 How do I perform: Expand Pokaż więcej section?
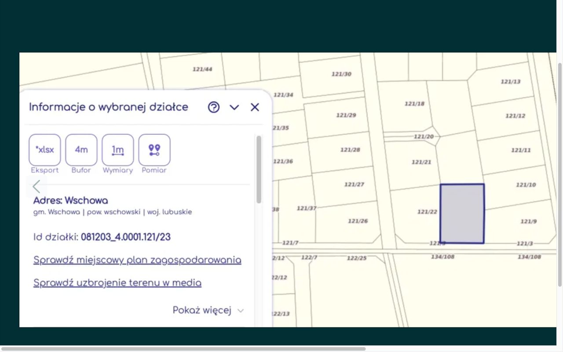[x=208, y=310]
